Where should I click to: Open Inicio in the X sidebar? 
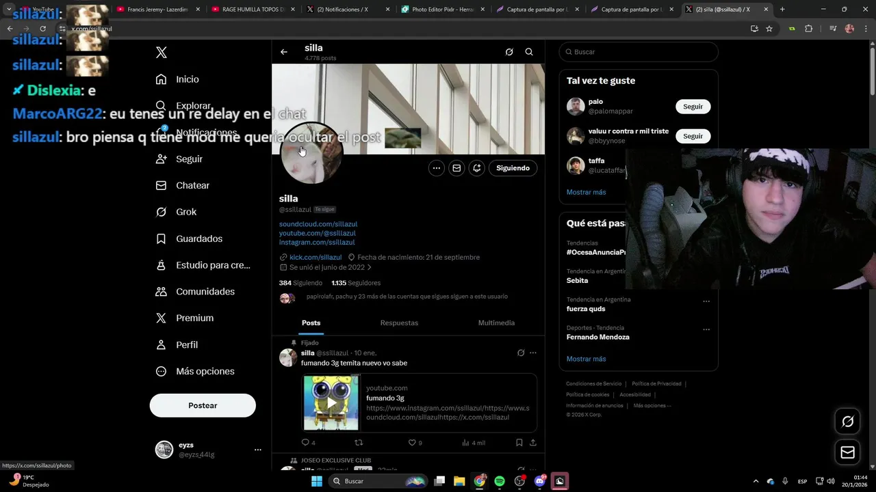[x=177, y=79]
